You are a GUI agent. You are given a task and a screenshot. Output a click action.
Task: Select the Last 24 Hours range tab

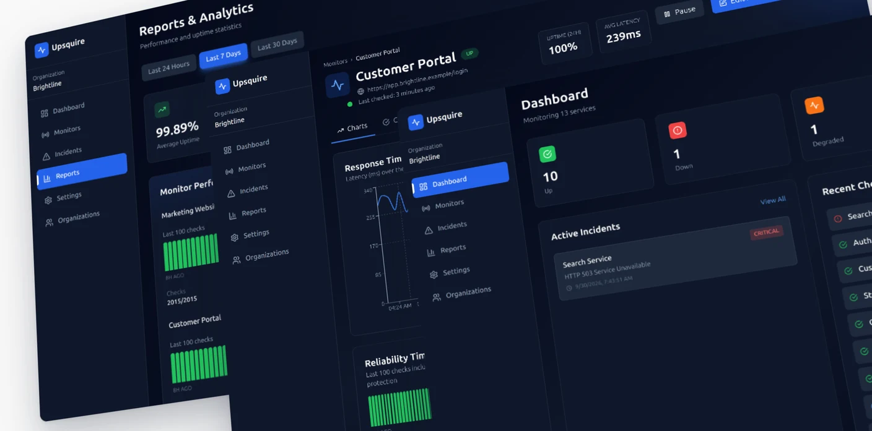click(168, 67)
